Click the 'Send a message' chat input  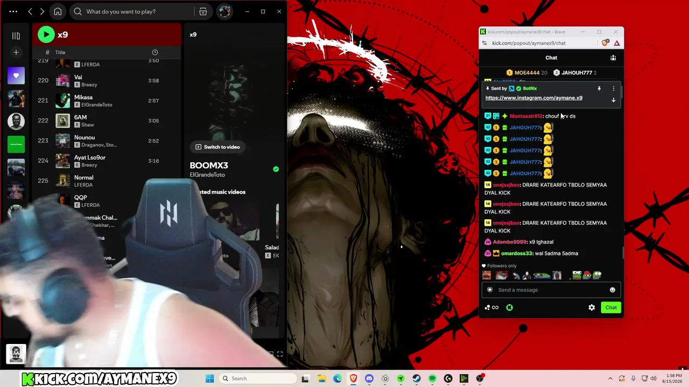551,290
